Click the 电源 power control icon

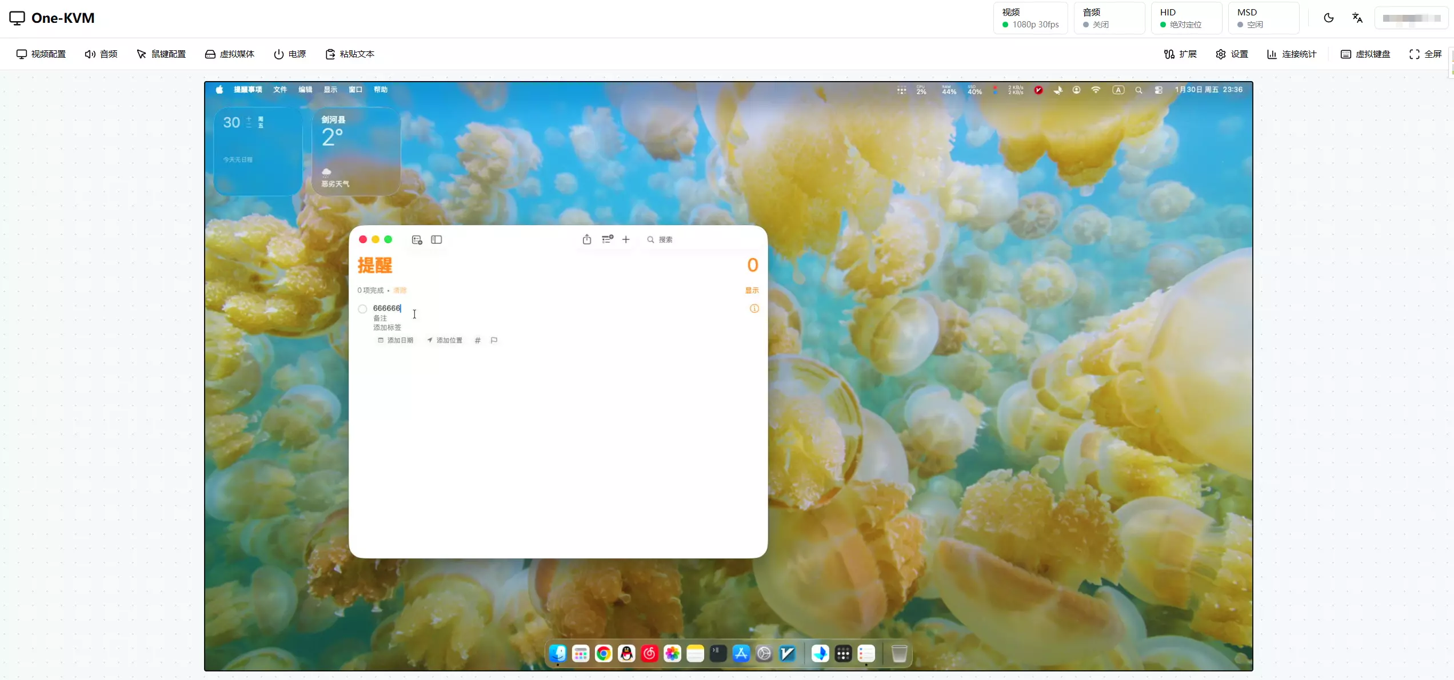click(290, 54)
